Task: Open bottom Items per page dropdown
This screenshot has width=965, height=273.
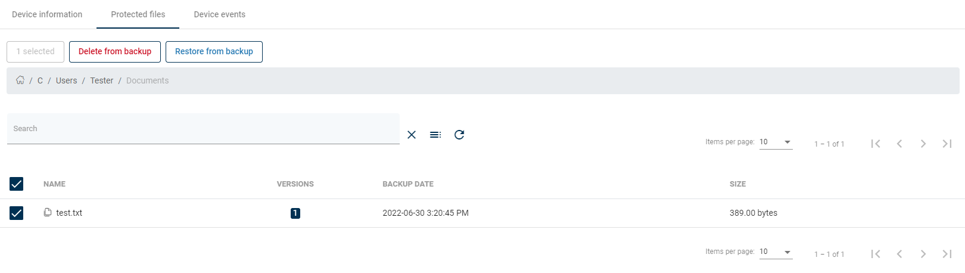Action: pyautogui.click(x=776, y=252)
